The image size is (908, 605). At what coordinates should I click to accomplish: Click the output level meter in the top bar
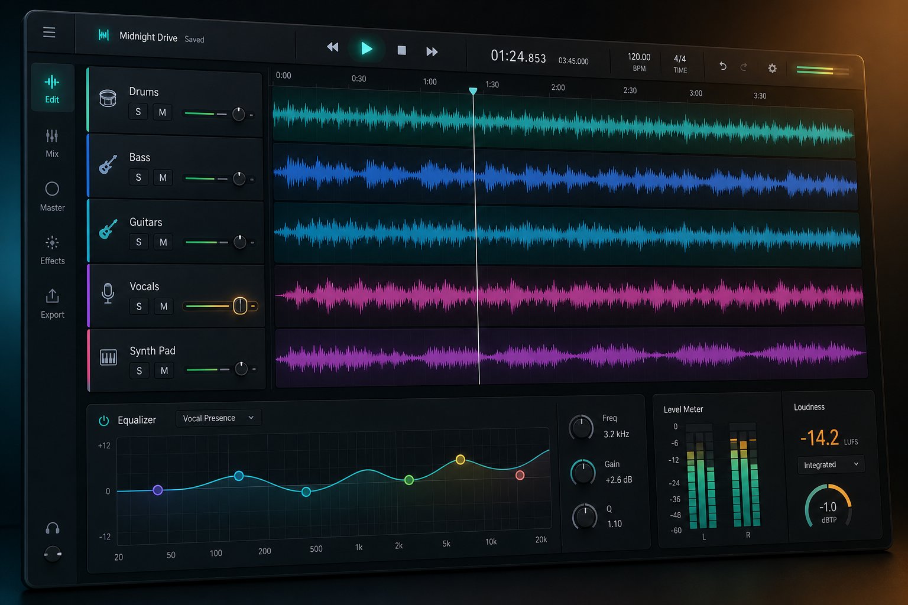coord(823,71)
